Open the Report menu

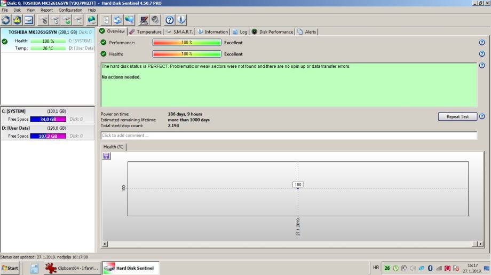click(46, 10)
